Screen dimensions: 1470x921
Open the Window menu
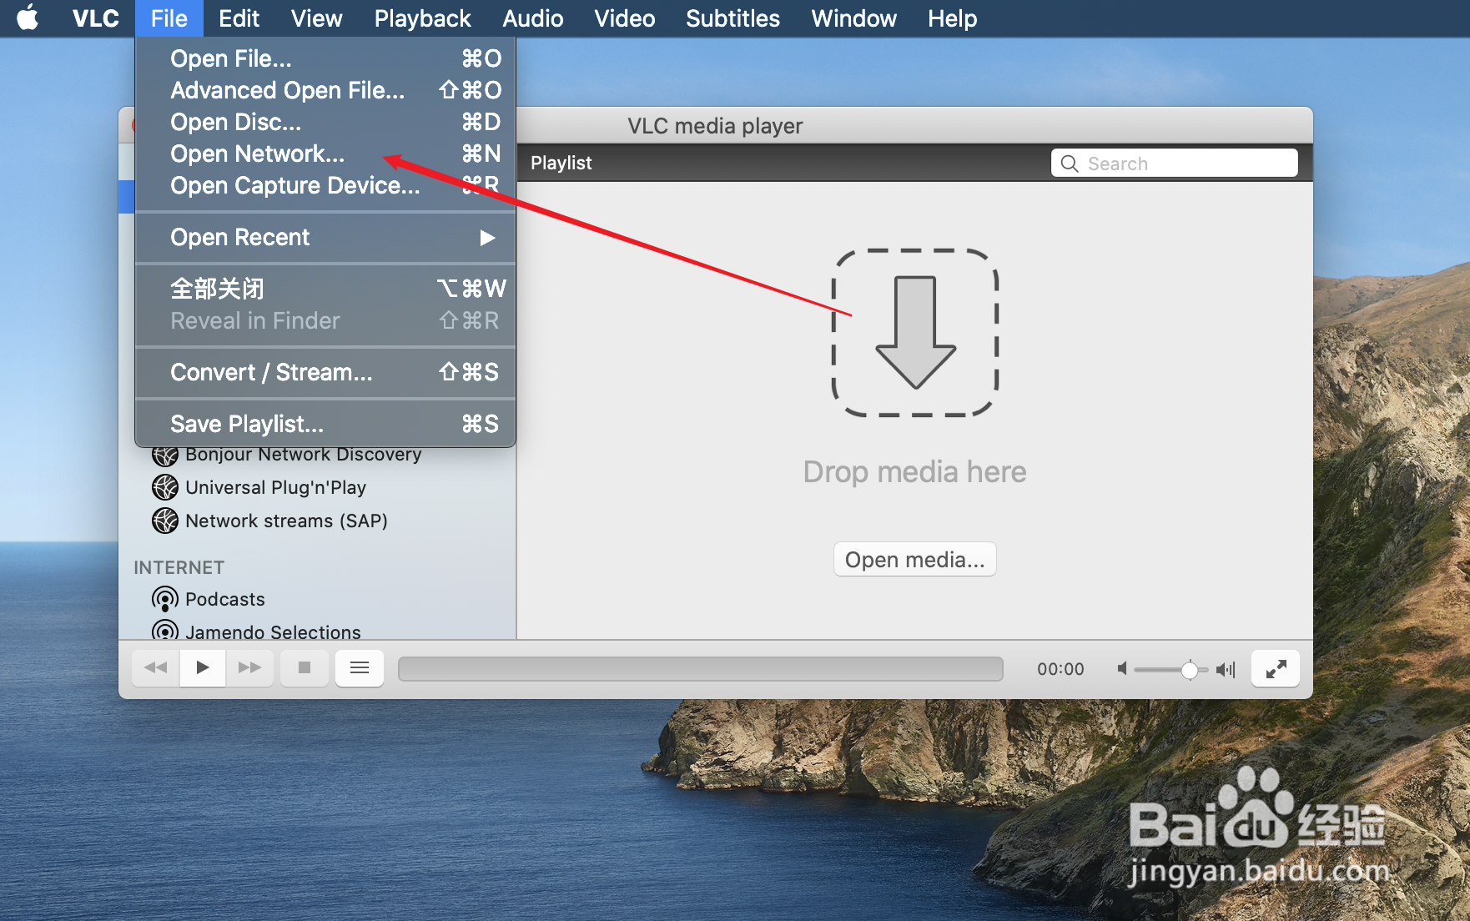[854, 18]
